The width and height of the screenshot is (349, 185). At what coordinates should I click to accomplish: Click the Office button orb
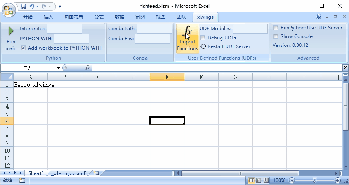(x=9, y=10)
